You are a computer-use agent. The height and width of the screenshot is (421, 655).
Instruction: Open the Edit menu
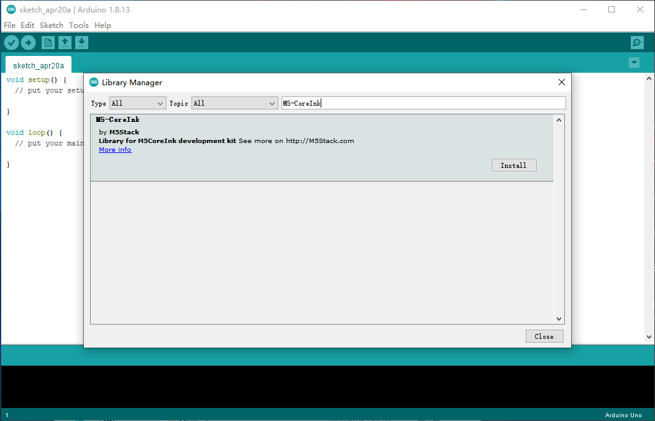27,25
